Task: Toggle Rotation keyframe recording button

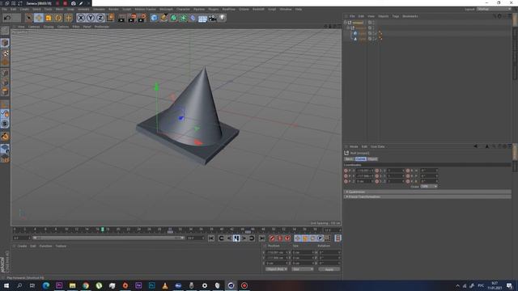Action: point(312,238)
